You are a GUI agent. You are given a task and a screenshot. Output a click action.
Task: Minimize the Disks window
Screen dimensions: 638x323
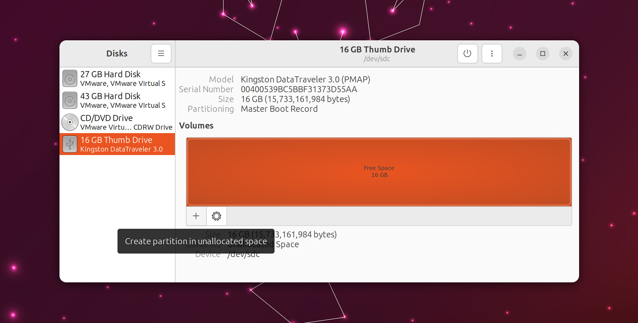520,54
